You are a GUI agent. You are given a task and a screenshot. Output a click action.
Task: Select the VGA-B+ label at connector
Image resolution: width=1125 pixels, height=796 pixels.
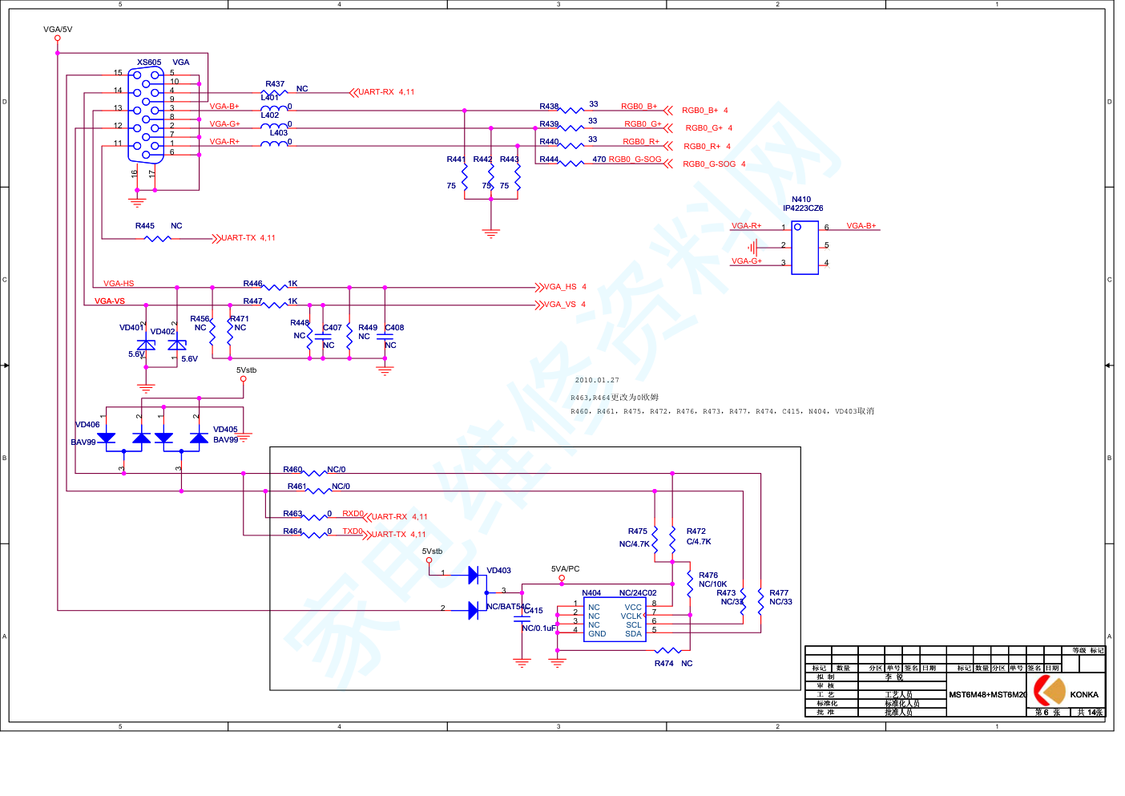pos(224,107)
